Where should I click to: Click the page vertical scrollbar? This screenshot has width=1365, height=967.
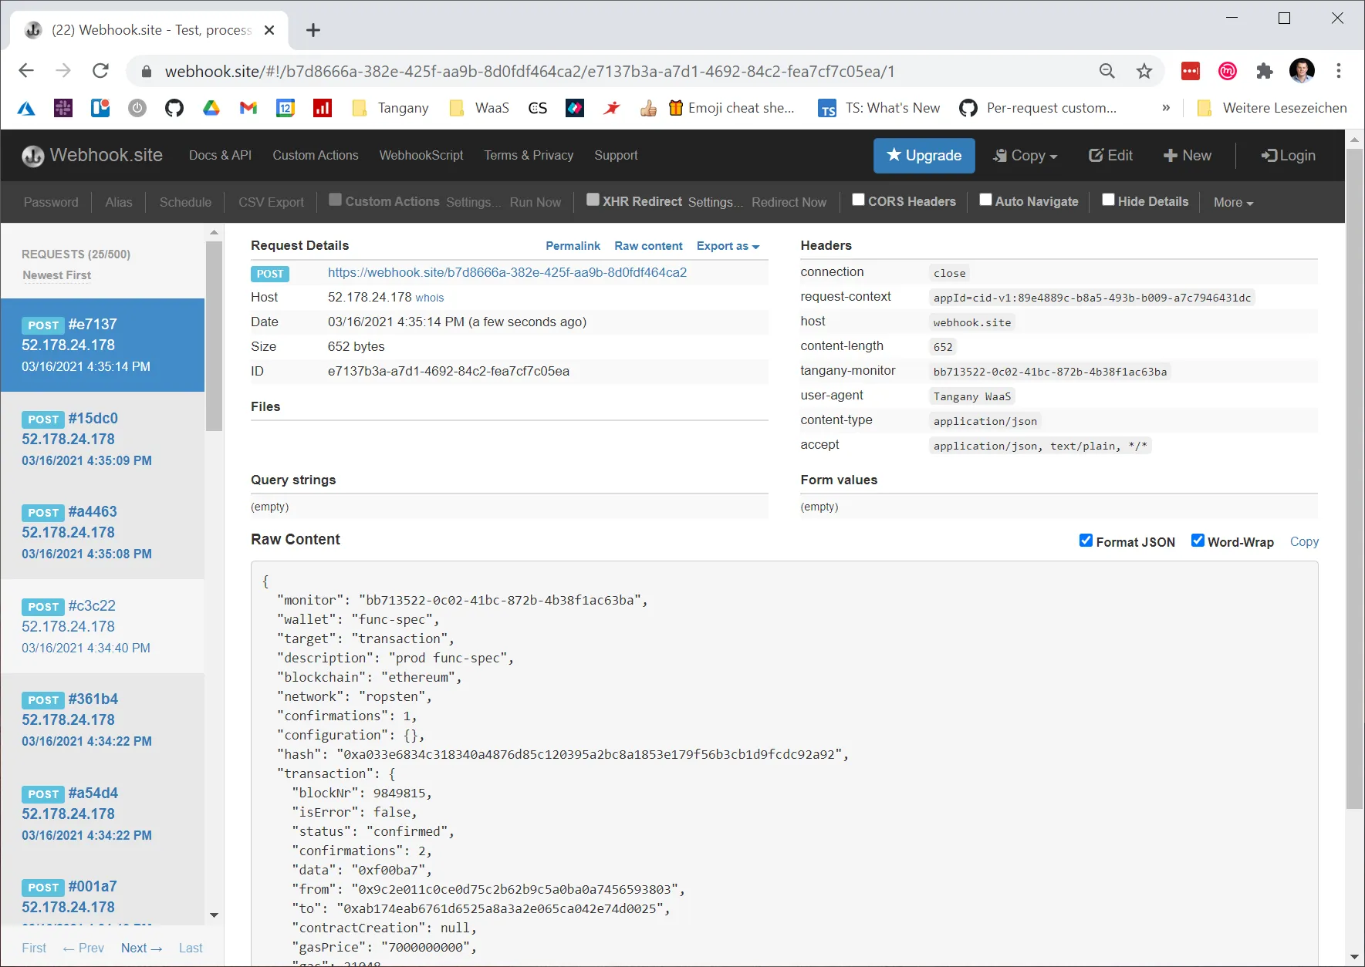1355,478
